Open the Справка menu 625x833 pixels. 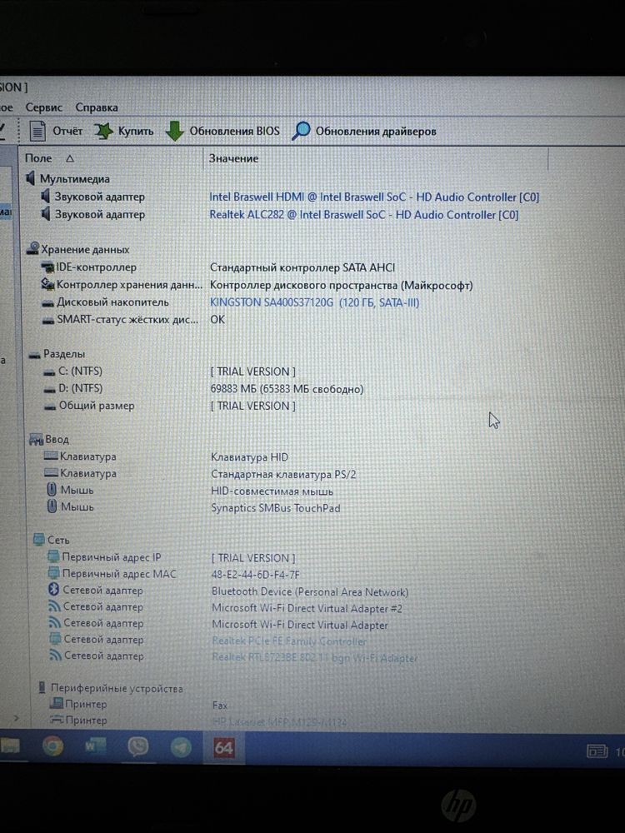97,107
